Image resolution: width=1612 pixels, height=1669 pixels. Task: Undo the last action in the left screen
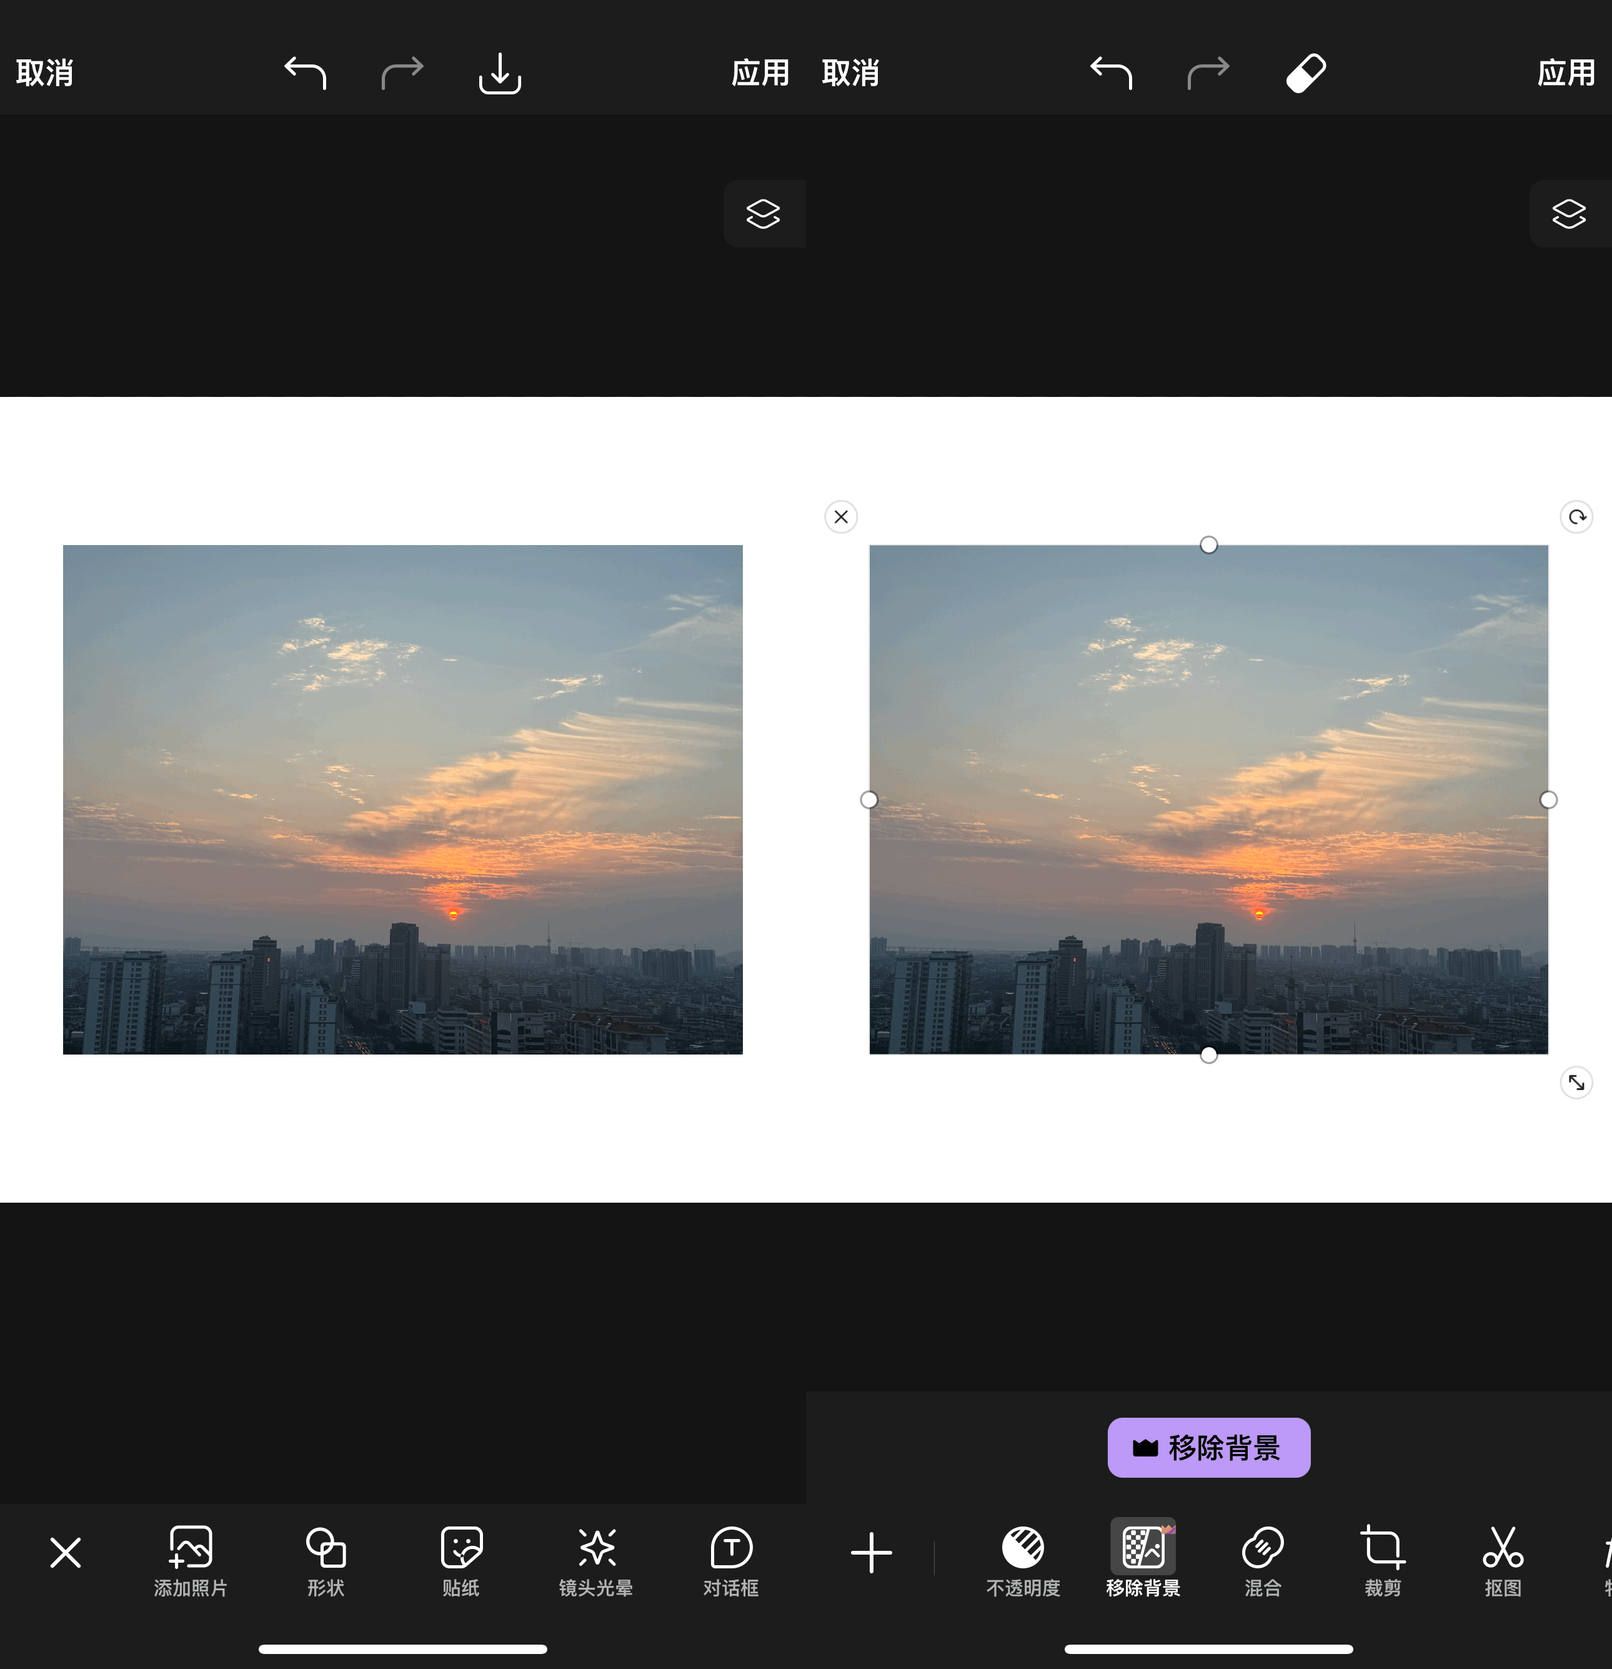(x=305, y=73)
